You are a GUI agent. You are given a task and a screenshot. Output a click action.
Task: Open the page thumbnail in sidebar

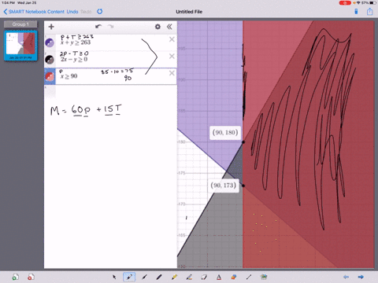(x=20, y=46)
